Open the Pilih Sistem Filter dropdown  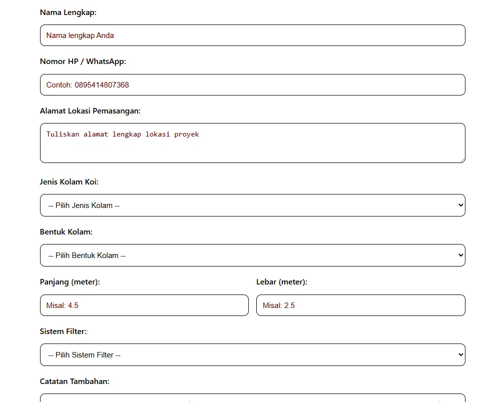pyautogui.click(x=252, y=355)
